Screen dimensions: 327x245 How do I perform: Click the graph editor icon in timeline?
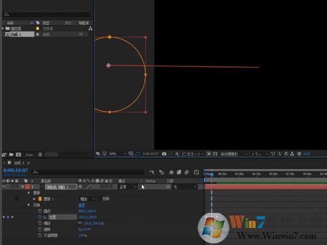[x=196, y=172]
